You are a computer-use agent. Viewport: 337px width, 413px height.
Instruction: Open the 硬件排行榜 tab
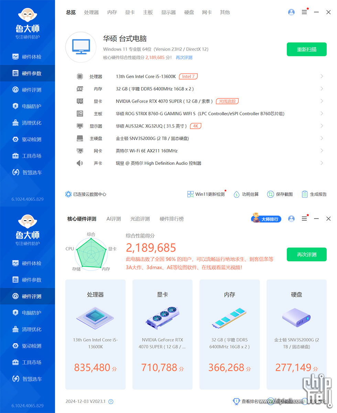pos(172,219)
